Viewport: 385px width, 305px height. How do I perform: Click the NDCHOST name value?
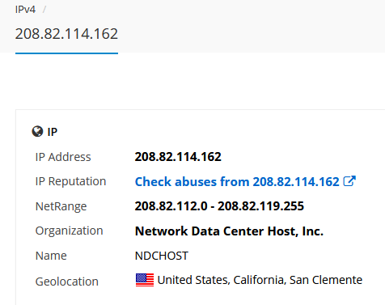tap(162, 256)
